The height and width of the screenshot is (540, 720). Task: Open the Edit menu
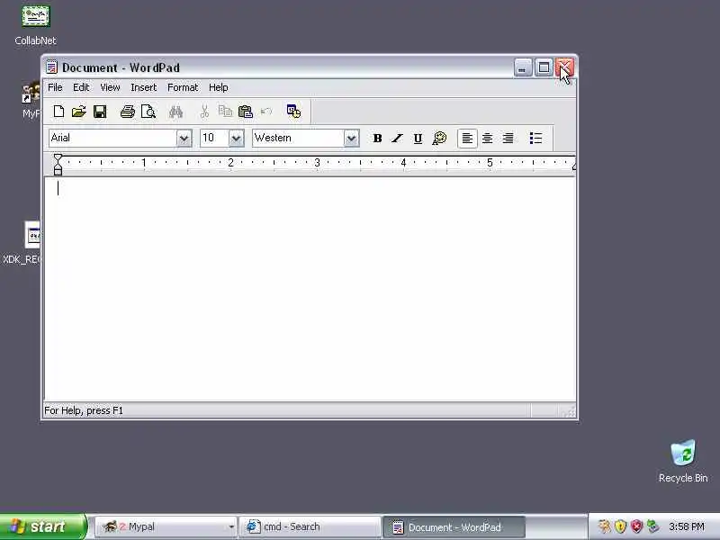coord(81,87)
